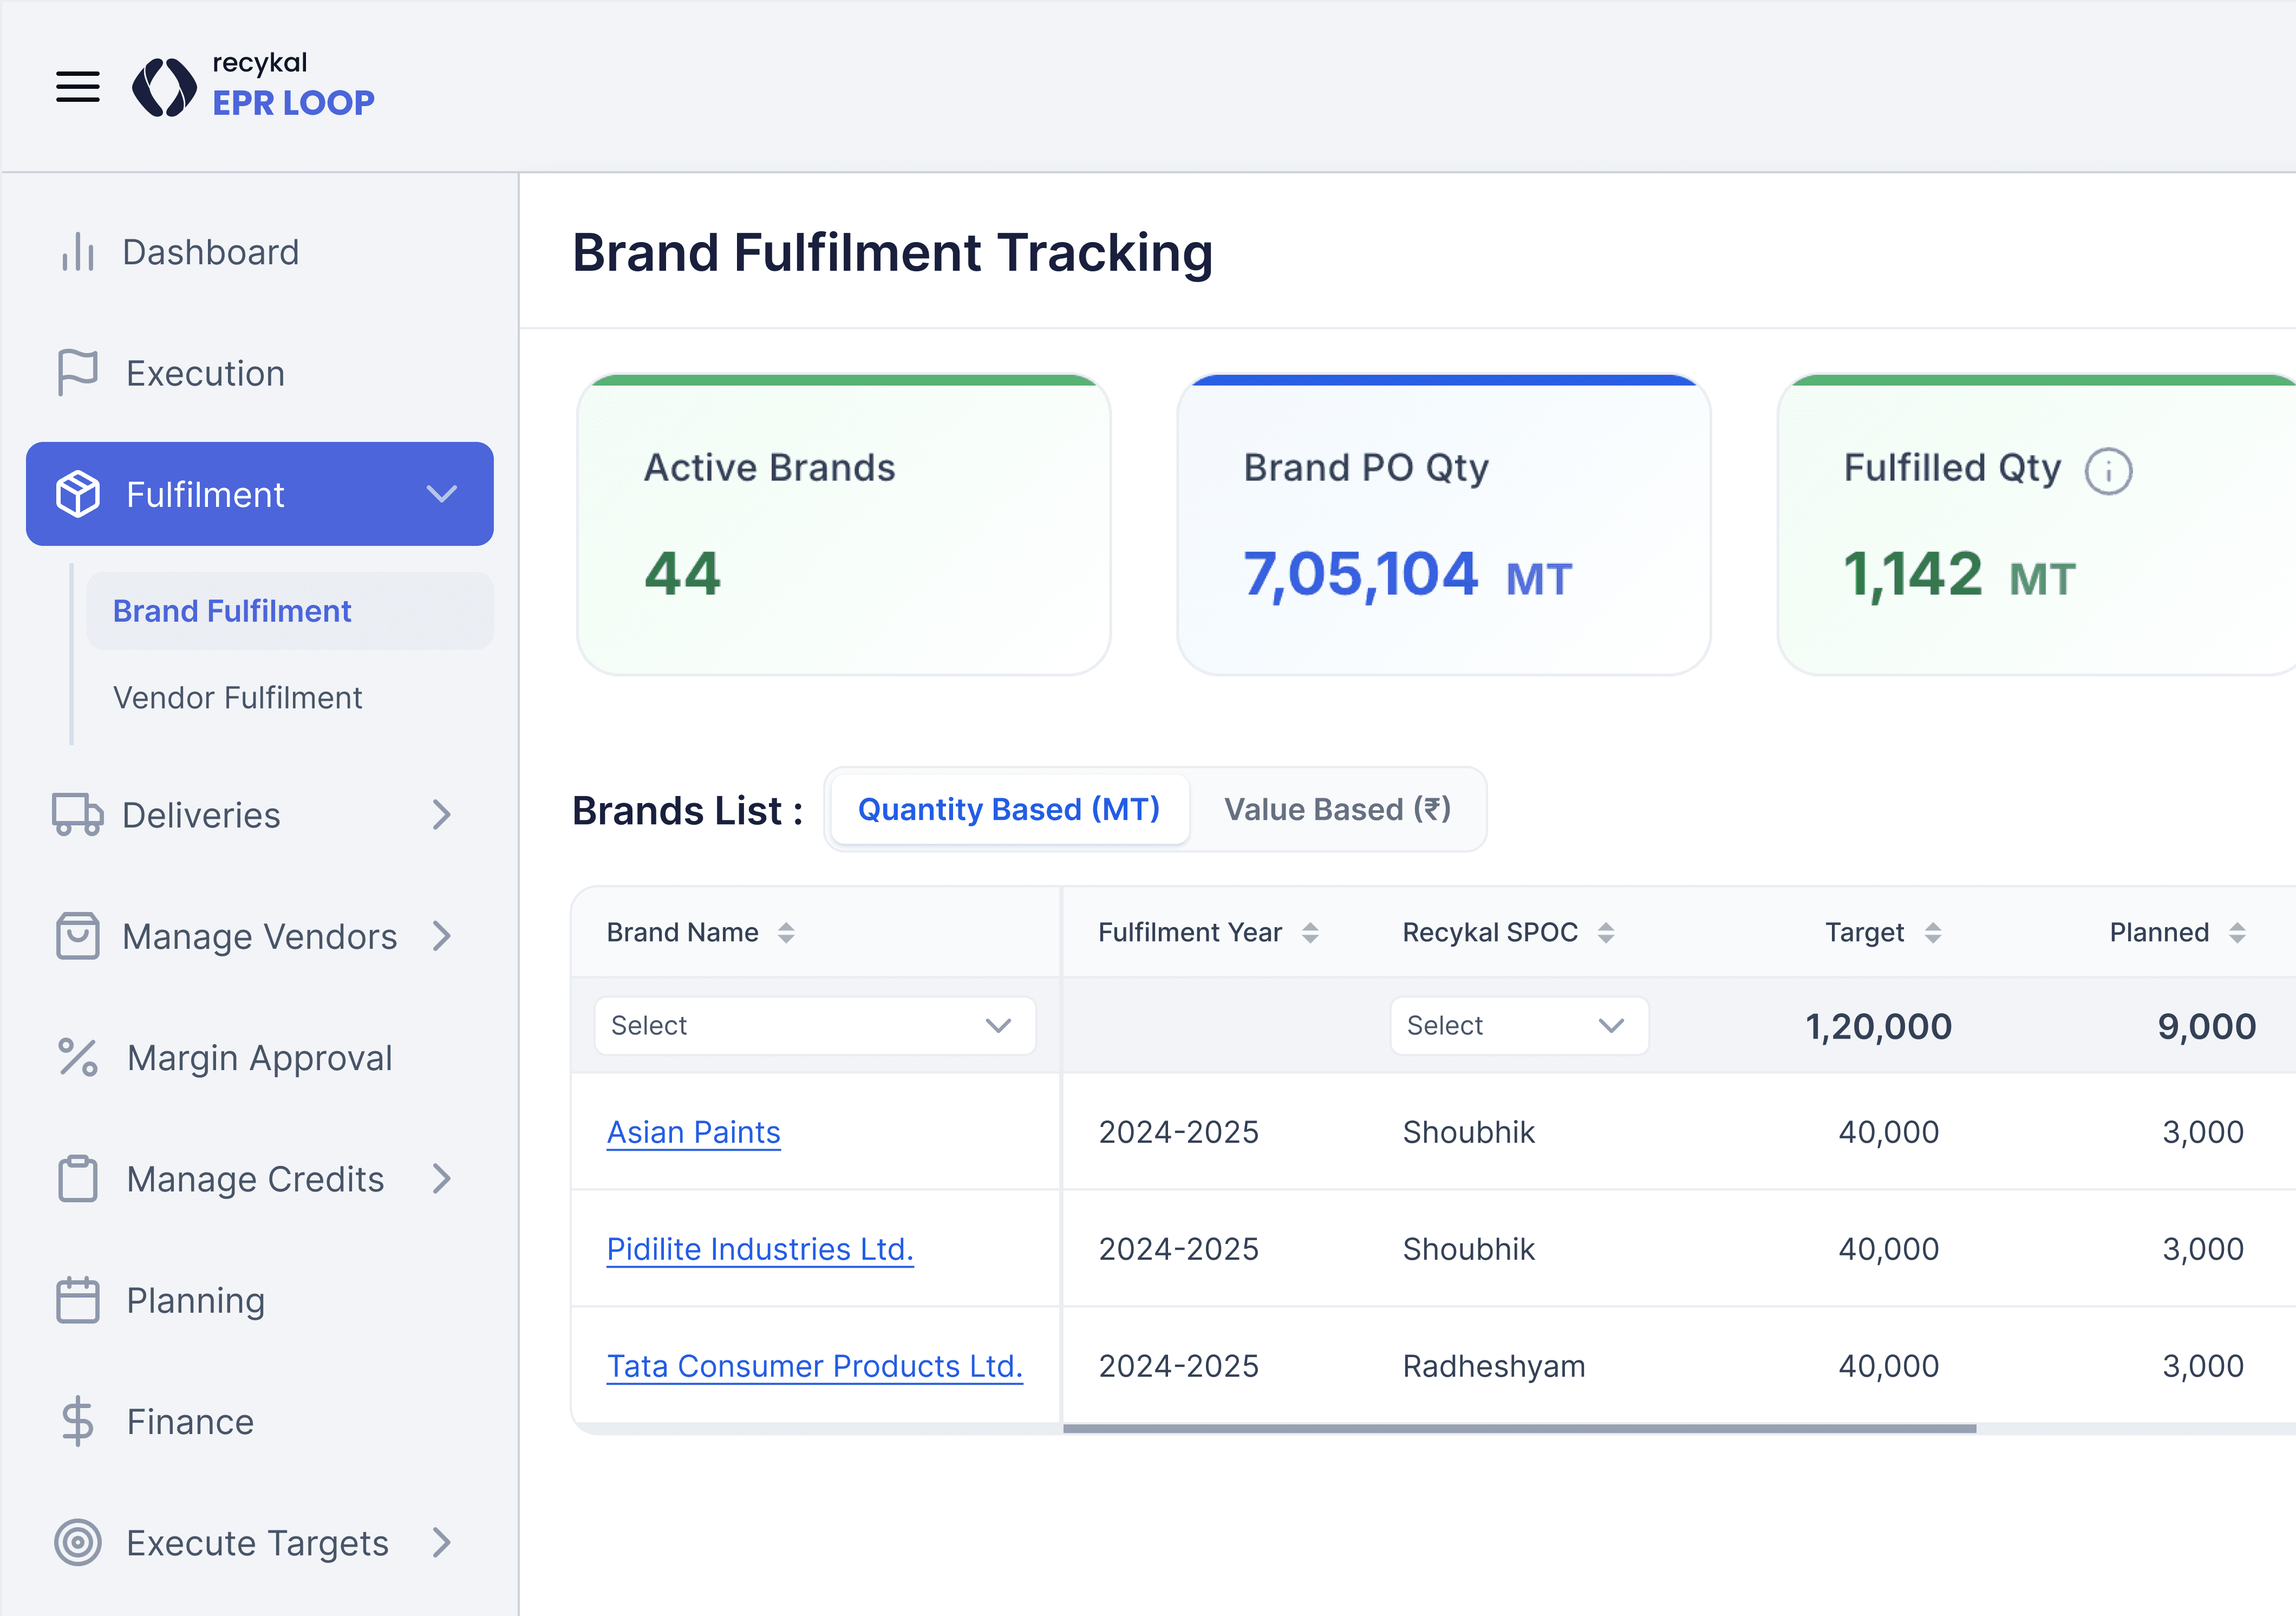Open Tata Consumer Products Ltd. link
This screenshot has height=1616, width=2296.
pyautogui.click(x=814, y=1366)
